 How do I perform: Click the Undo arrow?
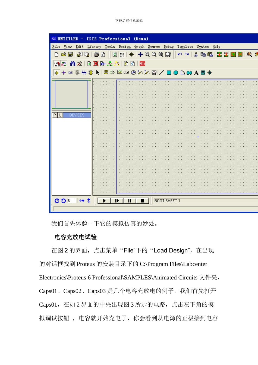click(x=180, y=54)
